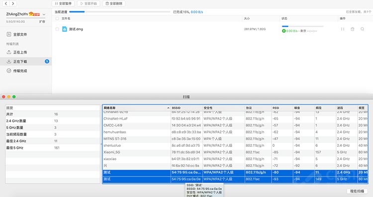Click the 摘要 summary header
Viewport: 373px width, 197px height.
point(53,108)
